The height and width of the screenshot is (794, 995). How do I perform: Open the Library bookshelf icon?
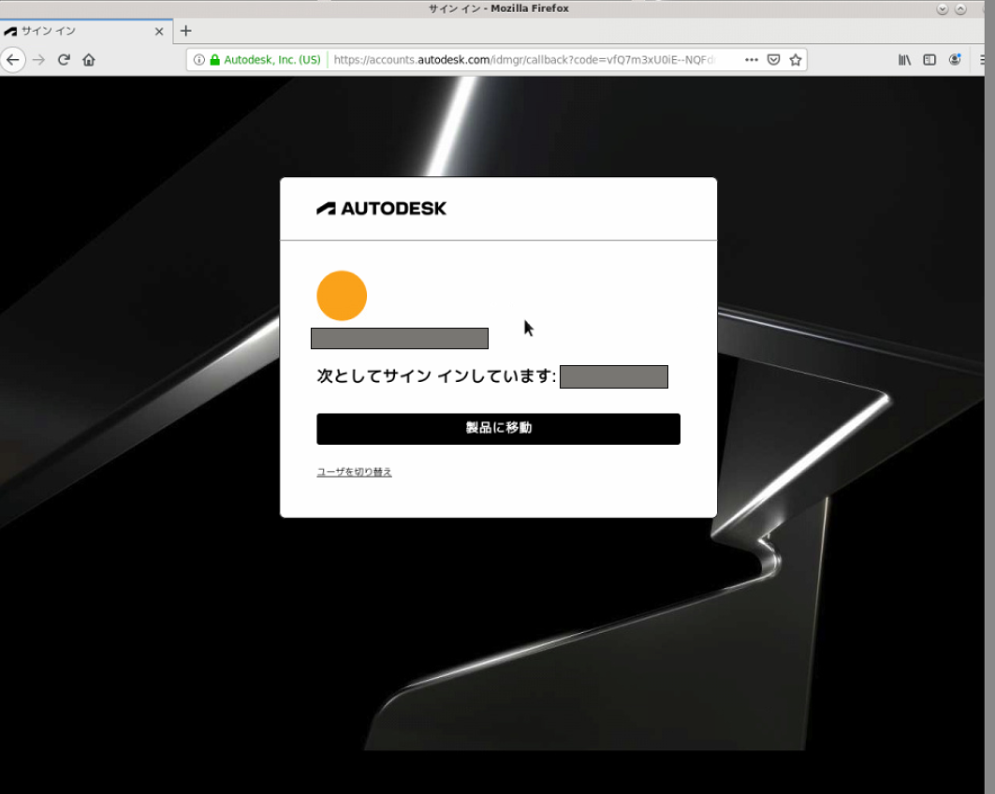tap(904, 60)
